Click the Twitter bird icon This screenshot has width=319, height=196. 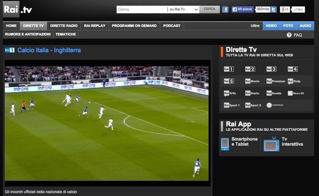pyautogui.click(x=274, y=9)
